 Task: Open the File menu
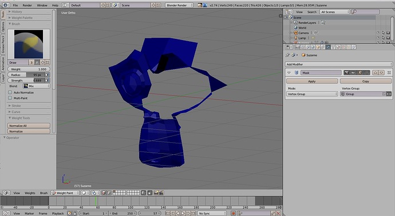tap(15, 5)
